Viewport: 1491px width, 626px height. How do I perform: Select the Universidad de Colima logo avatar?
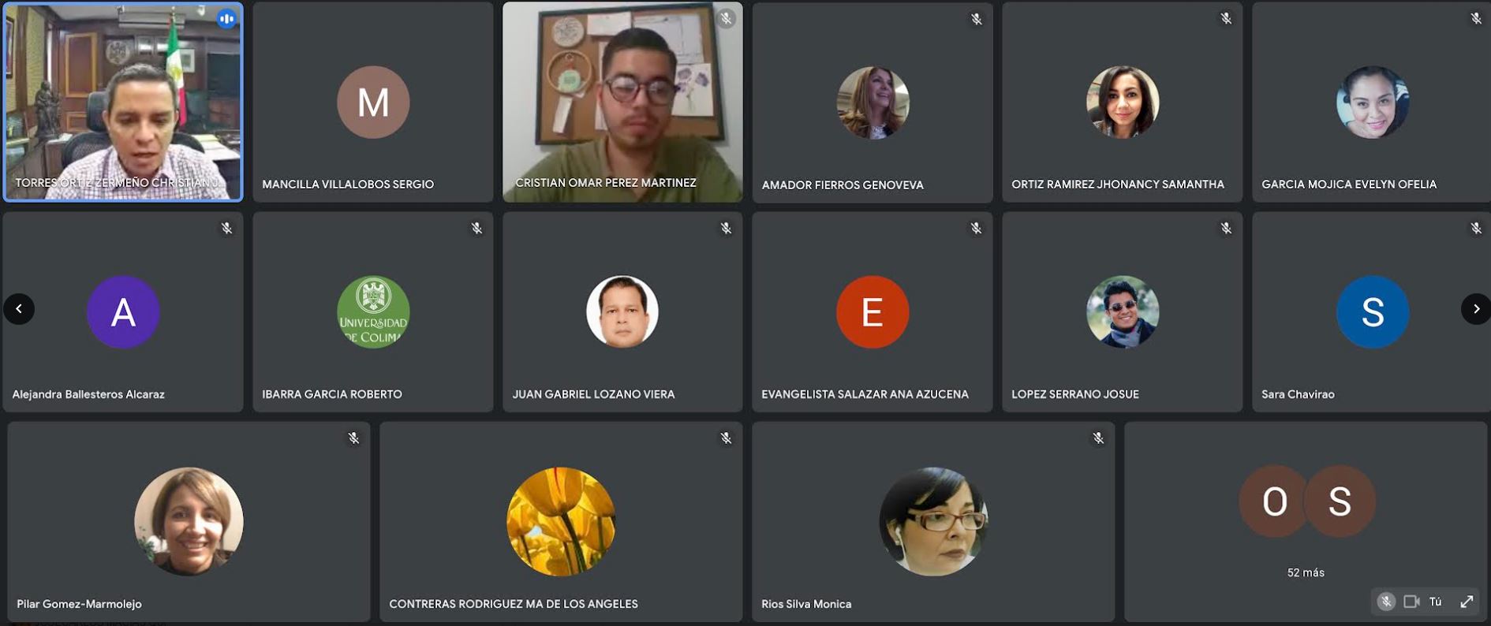[x=373, y=312]
